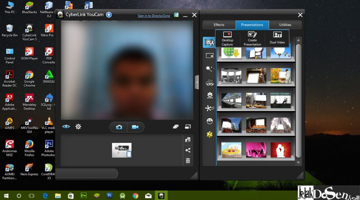This screenshot has width=360, height=200.
Task: Select the avatar character effects icon
Action: [210, 95]
